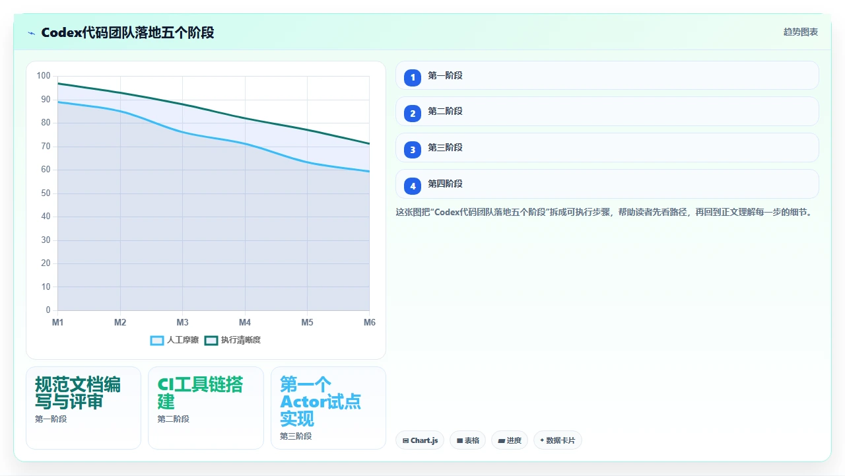Click the M1 axis label

point(58,322)
